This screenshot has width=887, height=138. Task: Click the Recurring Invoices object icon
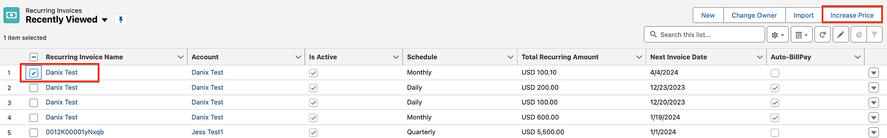coord(11,16)
